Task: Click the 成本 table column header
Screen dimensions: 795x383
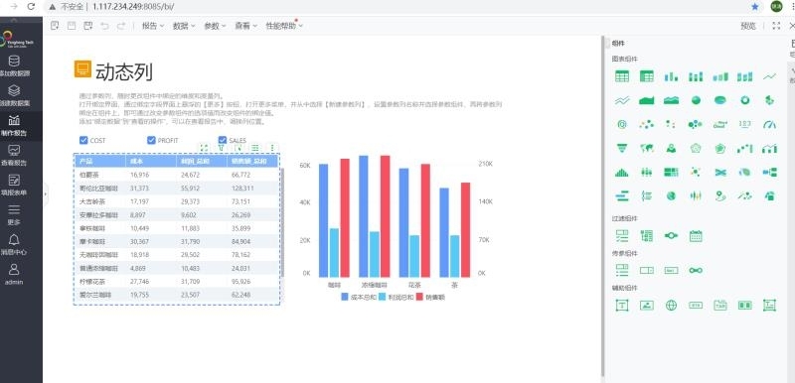Action: pos(151,162)
